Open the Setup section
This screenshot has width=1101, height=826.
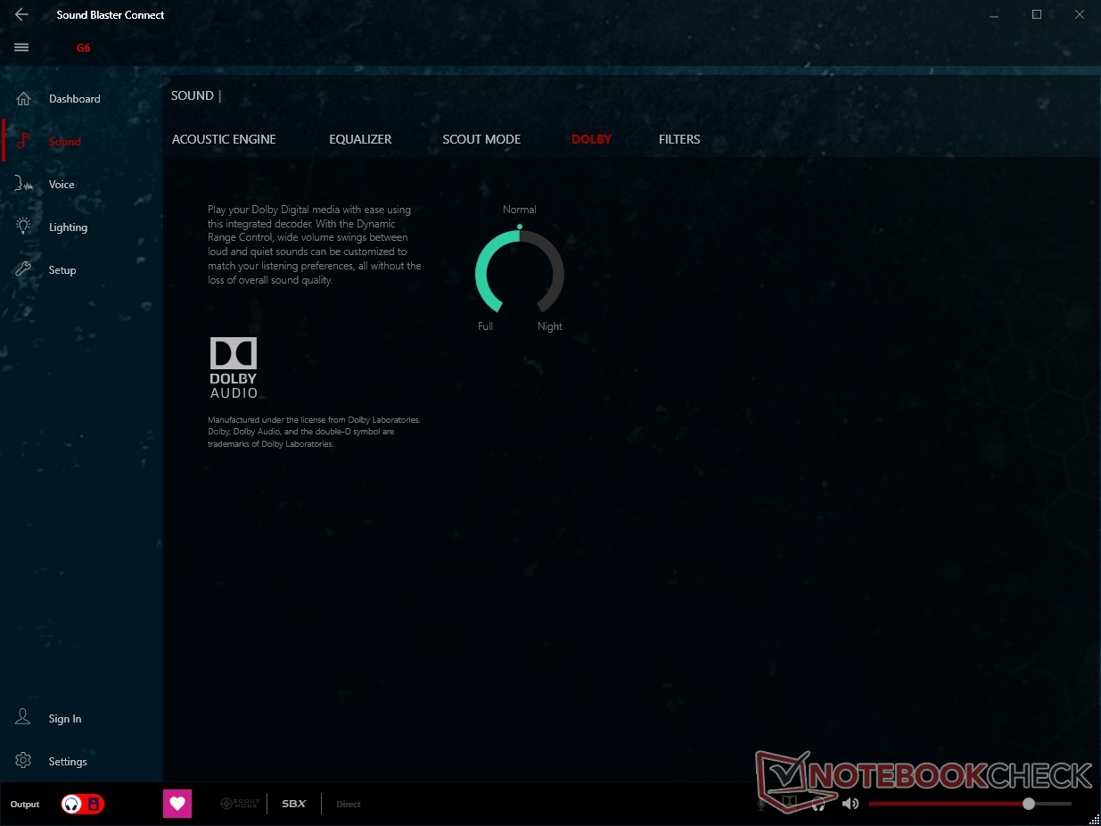pos(62,270)
